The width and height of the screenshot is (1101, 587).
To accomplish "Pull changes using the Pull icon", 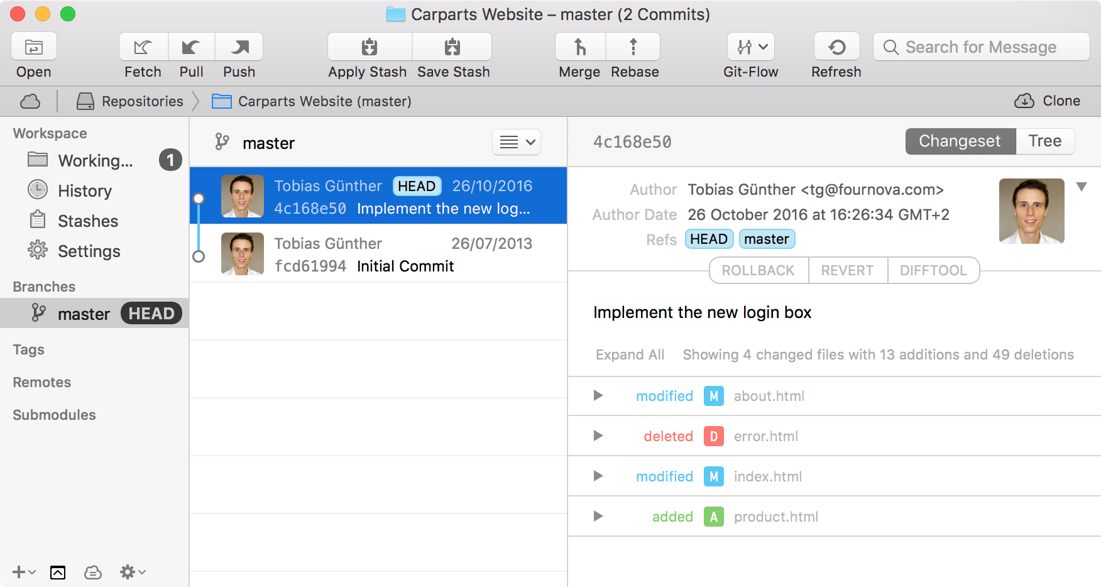I will [191, 47].
